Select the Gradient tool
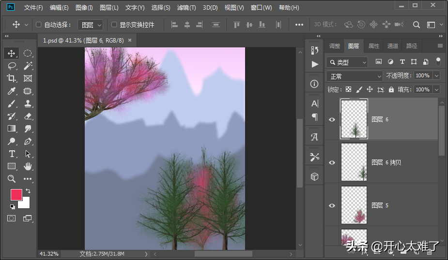448x260 pixels. point(12,129)
